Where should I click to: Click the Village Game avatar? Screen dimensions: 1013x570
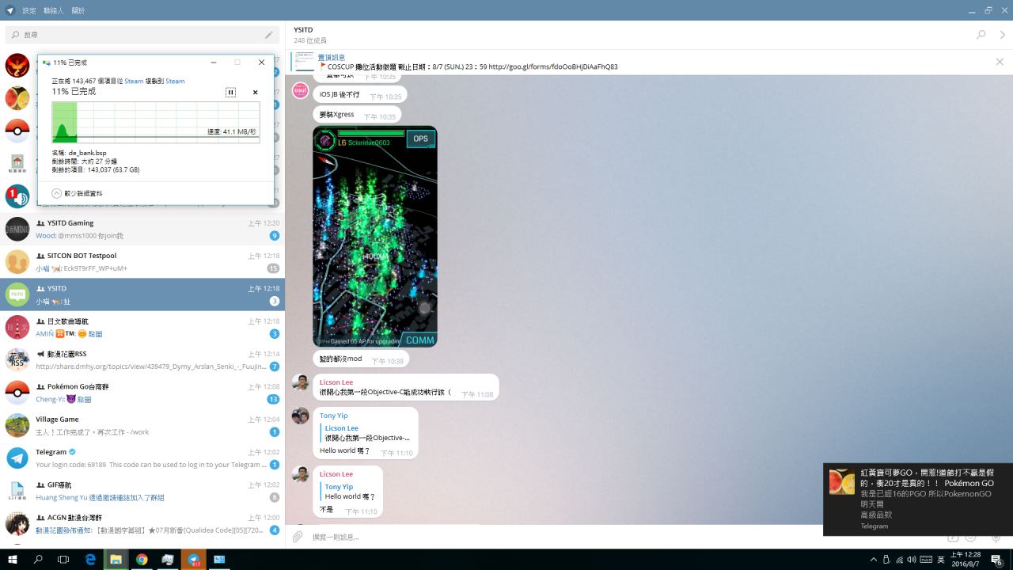click(x=17, y=425)
